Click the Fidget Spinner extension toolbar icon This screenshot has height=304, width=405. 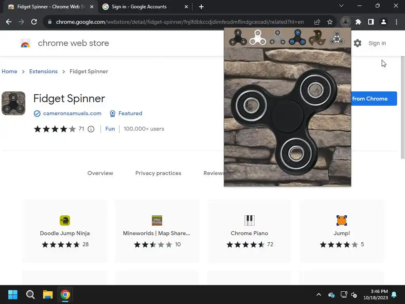pyautogui.click(x=346, y=22)
